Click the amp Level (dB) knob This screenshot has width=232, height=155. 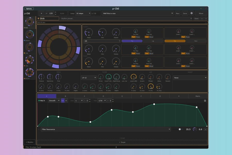(x=134, y=77)
